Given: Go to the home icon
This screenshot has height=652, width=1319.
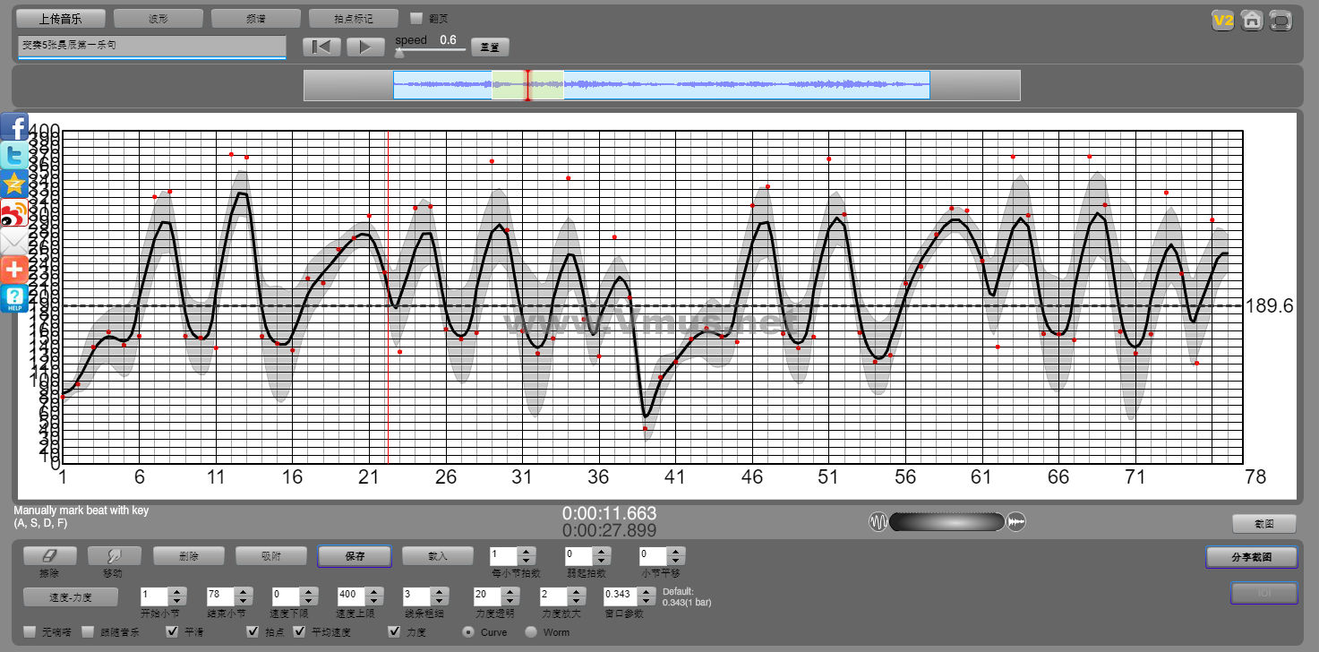Looking at the screenshot, I should [x=1252, y=20].
